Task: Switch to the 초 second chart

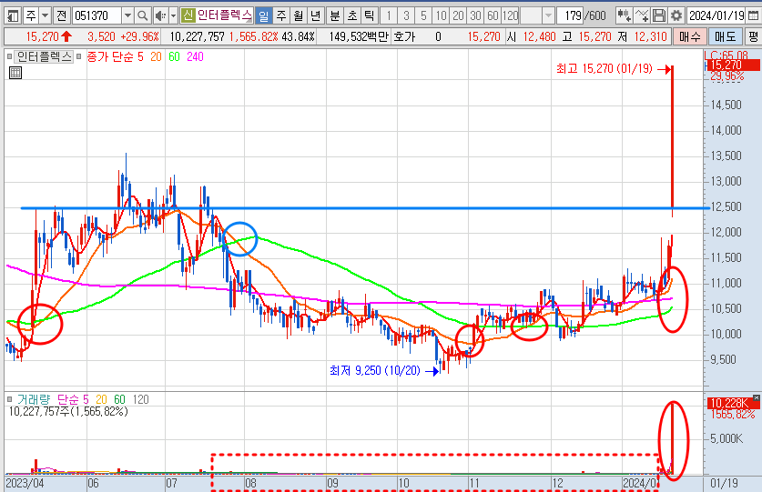Action: click(x=352, y=16)
